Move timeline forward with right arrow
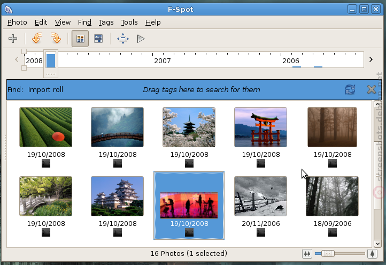 tap(371, 59)
